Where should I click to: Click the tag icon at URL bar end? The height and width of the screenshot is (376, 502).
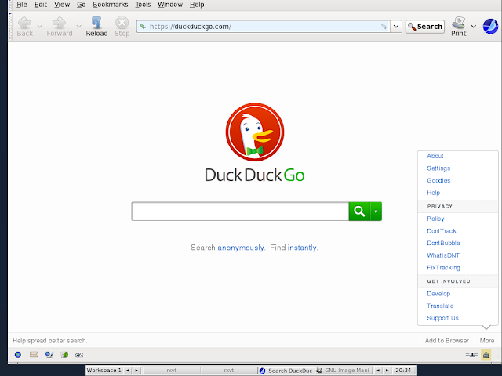tap(384, 26)
